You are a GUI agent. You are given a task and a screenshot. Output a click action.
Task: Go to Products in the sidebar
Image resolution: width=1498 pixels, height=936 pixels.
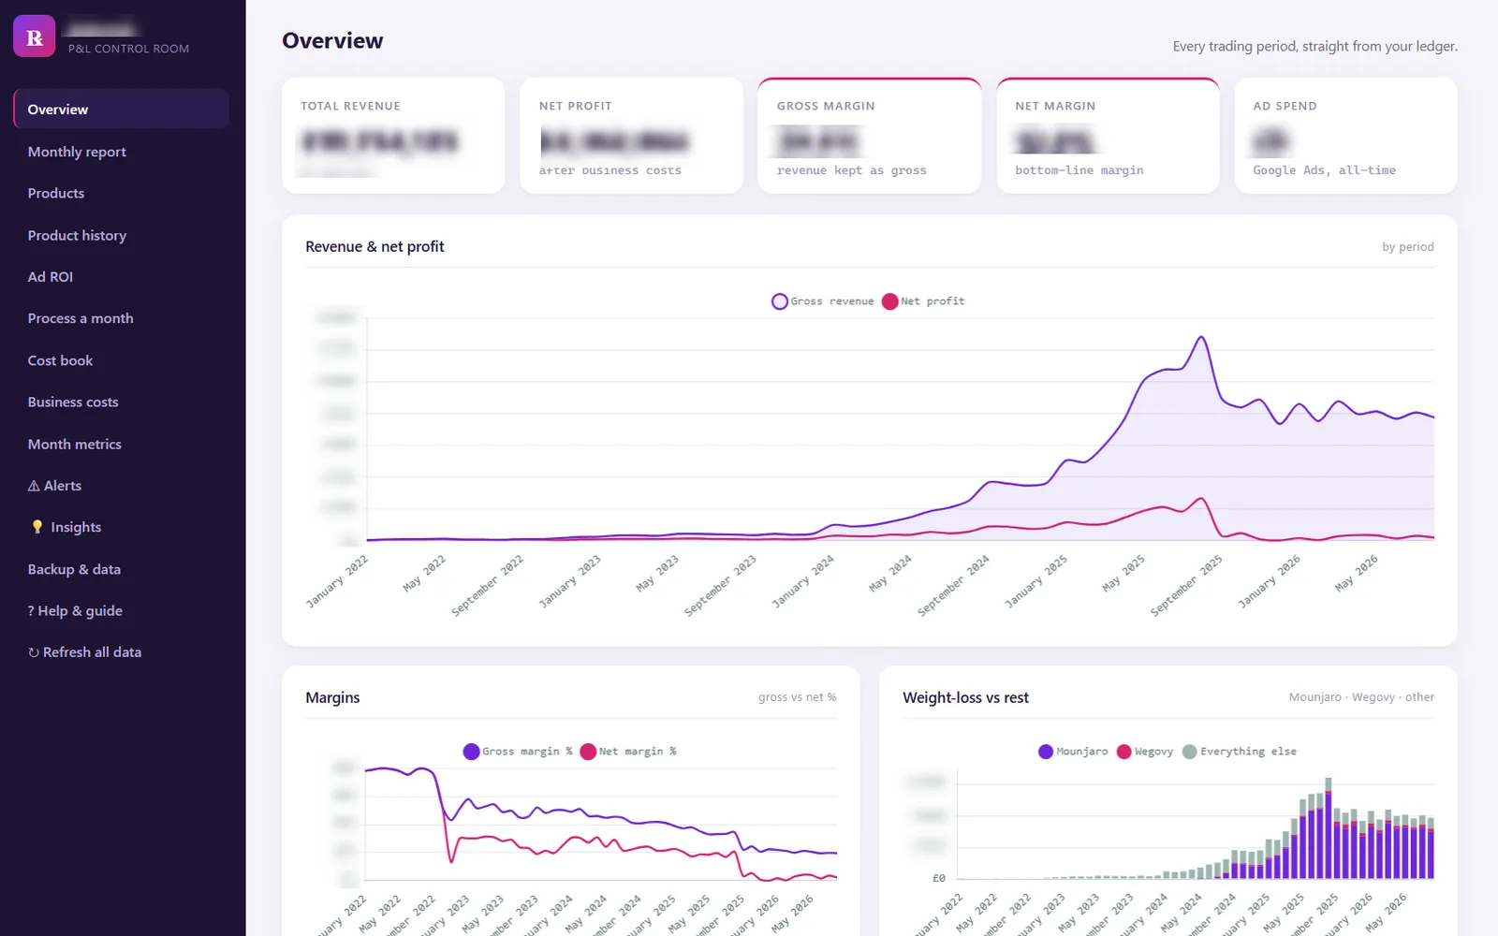122,193
